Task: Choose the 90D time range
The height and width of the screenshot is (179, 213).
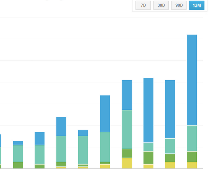Action: 179,6
